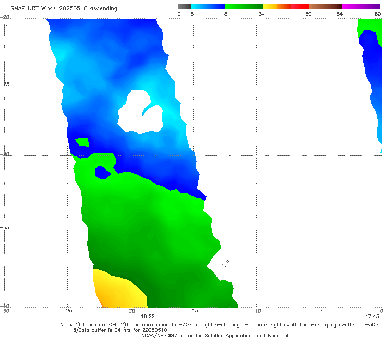Click the '34' label under the color bar
Image resolution: width=386 pixels, height=339 pixels.
261,14
